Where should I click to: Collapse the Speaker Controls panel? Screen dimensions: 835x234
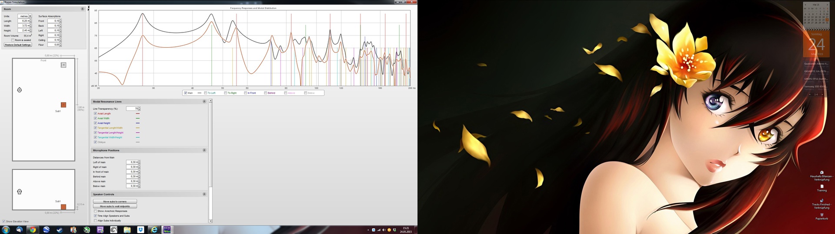point(204,194)
